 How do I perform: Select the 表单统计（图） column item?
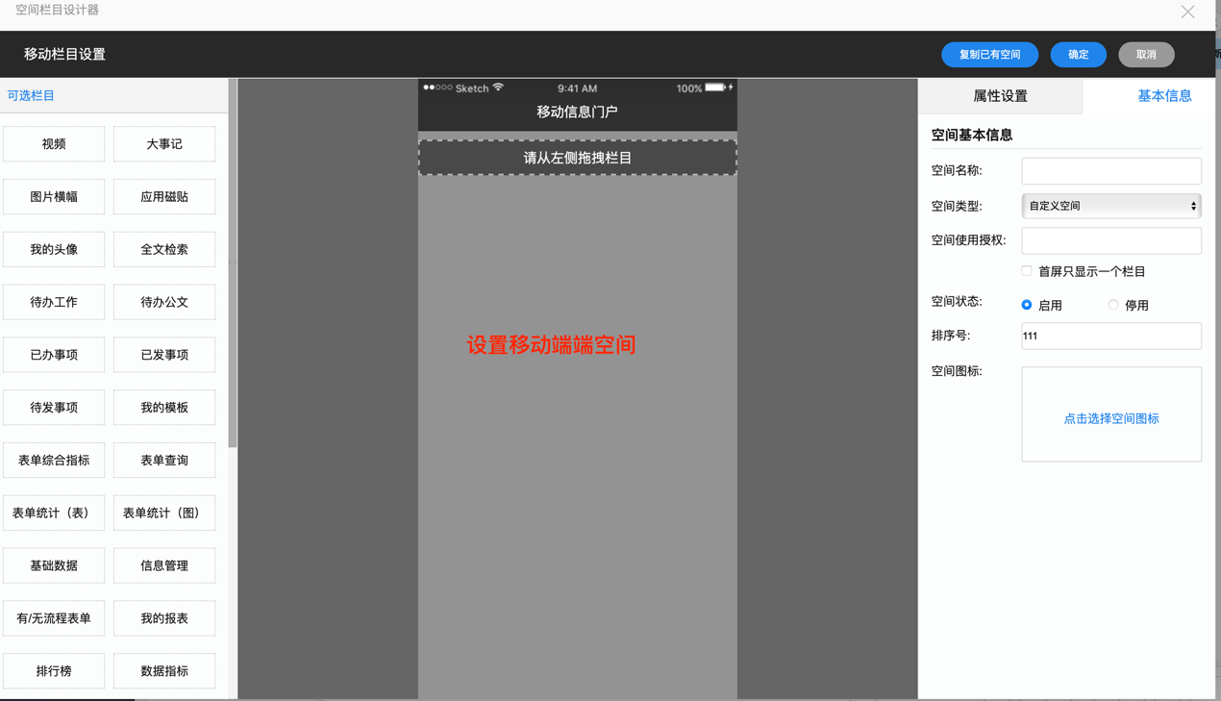164,513
